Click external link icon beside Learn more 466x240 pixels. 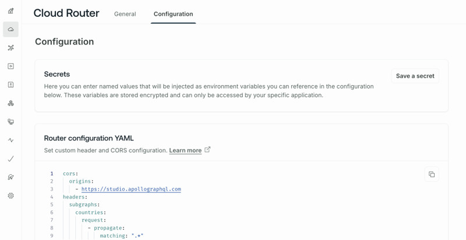[x=207, y=150]
